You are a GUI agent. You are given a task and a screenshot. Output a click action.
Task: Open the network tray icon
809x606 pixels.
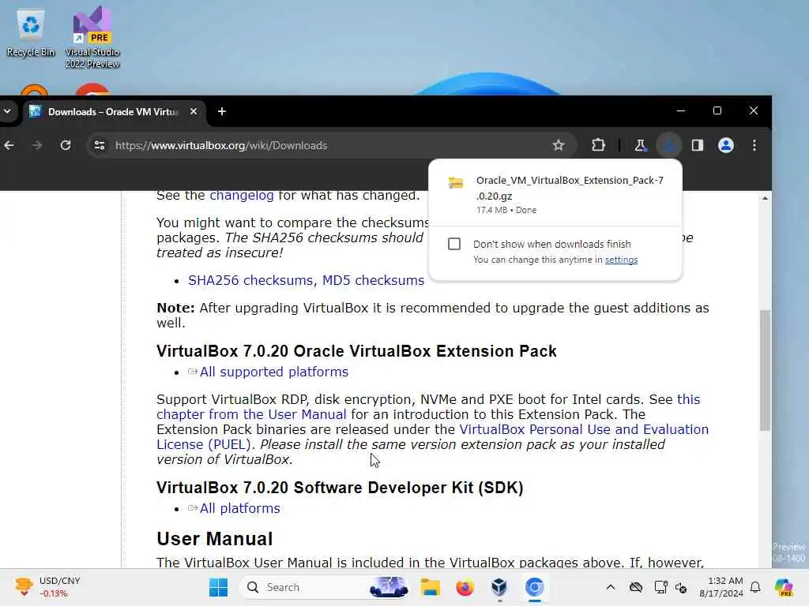pos(661,587)
